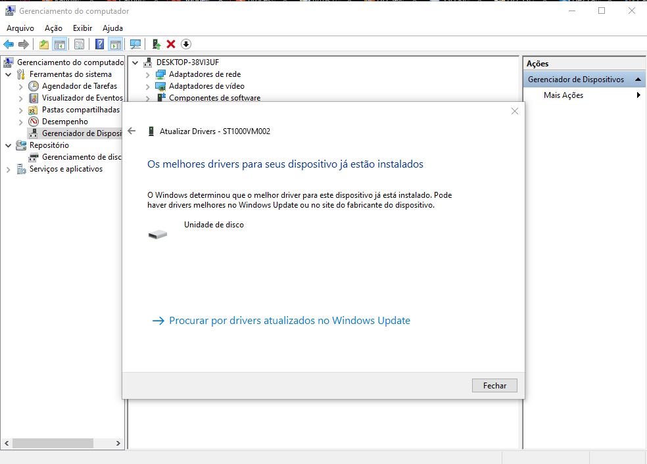The image size is (647, 464).
Task: Click the left pane scrollbar's left arrow
Action: point(7,444)
